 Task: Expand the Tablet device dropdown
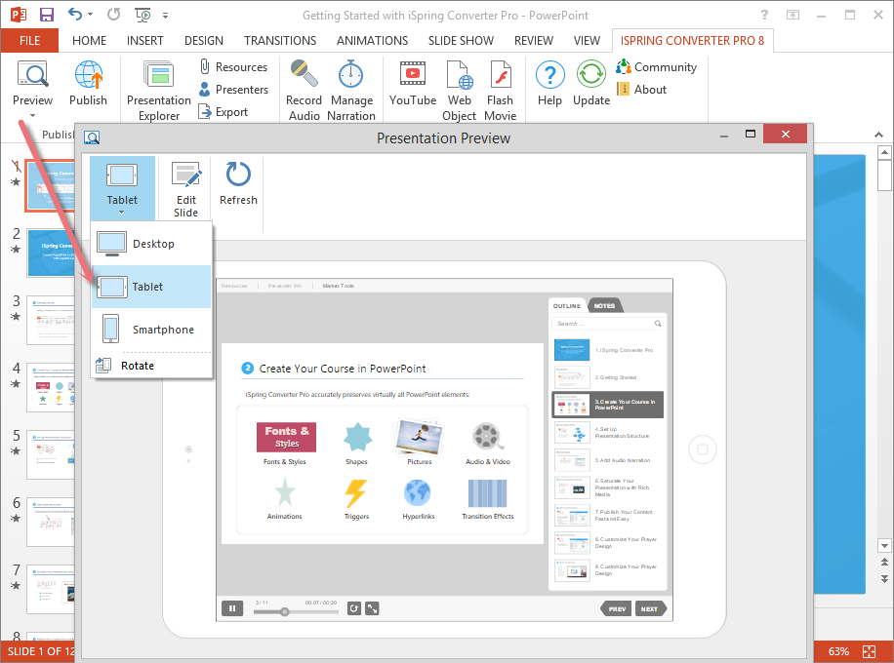click(x=122, y=212)
